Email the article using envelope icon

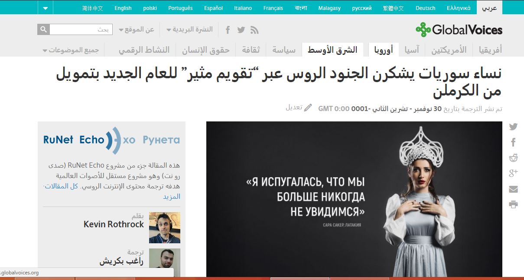tap(513, 189)
